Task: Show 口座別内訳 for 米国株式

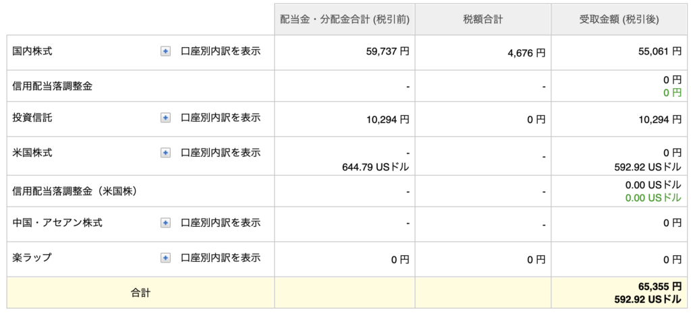Action: click(221, 153)
